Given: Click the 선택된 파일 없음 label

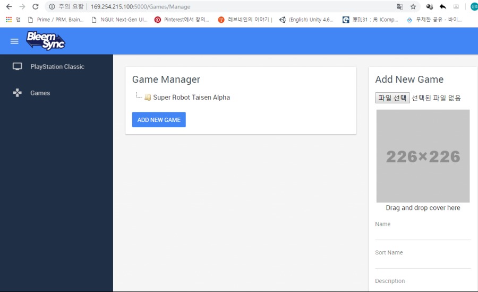Looking at the screenshot, I should 436,98.
